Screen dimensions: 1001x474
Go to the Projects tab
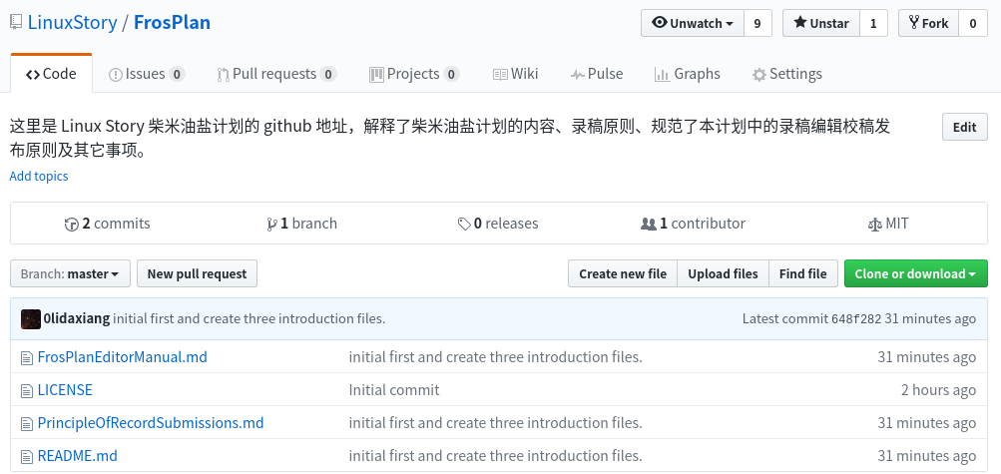(414, 74)
